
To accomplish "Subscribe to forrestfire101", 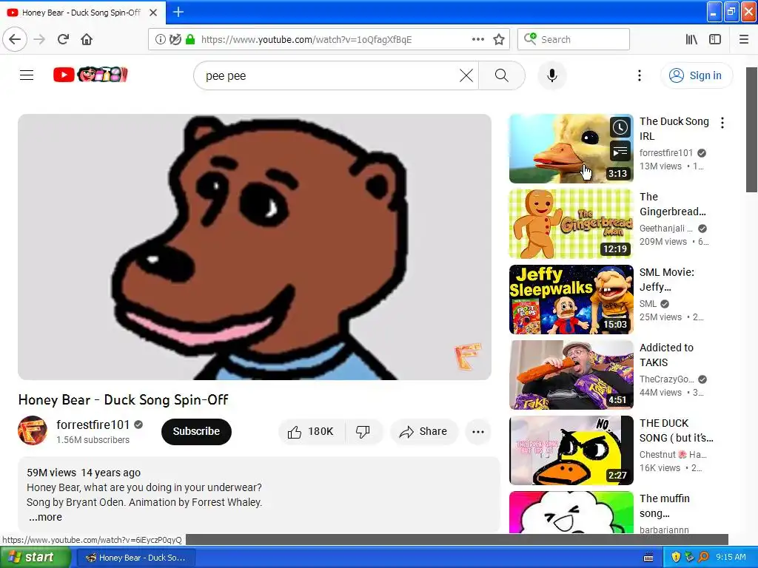I will (x=196, y=432).
